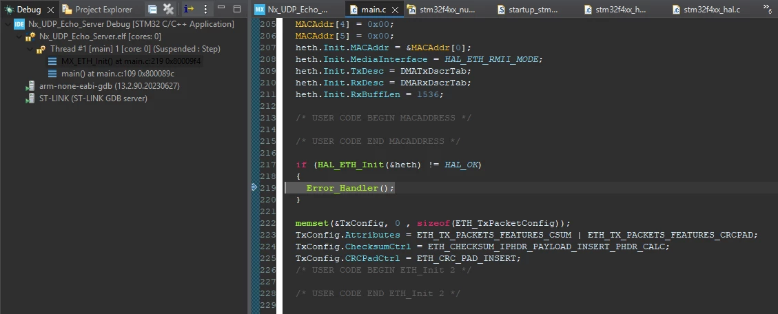778x314 pixels.
Task: Click the stack frame icon of MX_ETH_Init()
Action: 52,61
